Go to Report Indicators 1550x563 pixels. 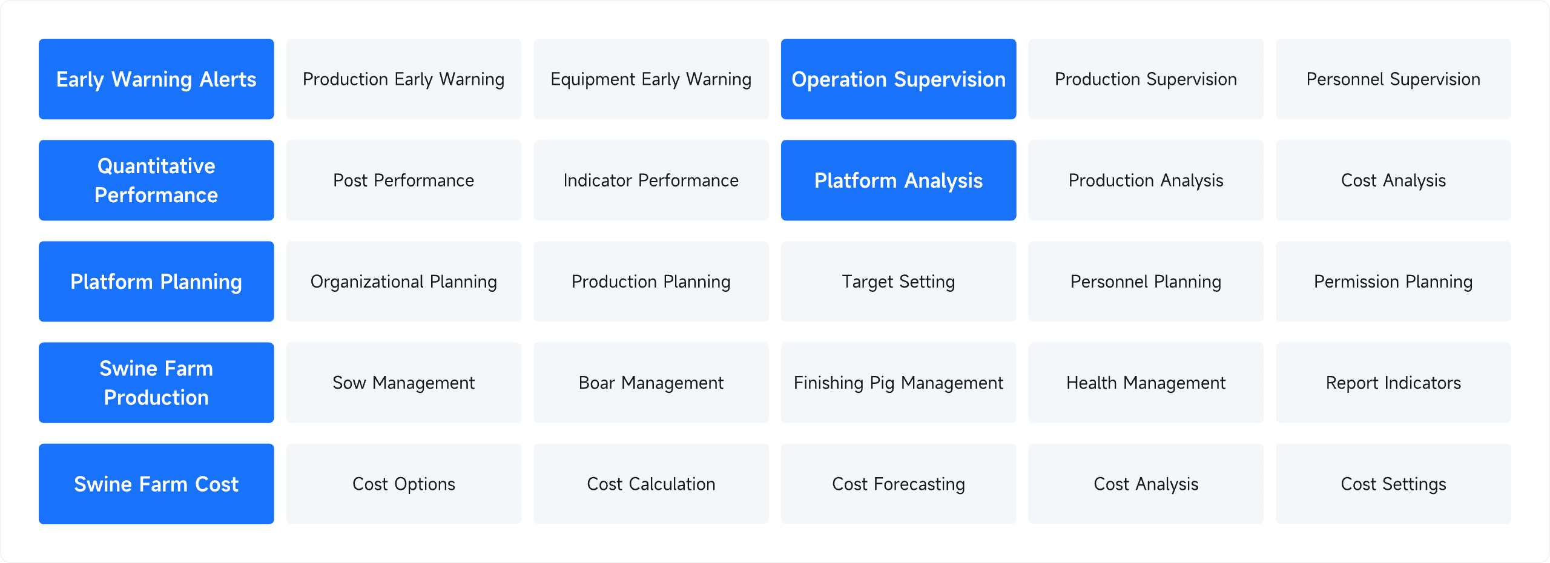(x=1393, y=383)
